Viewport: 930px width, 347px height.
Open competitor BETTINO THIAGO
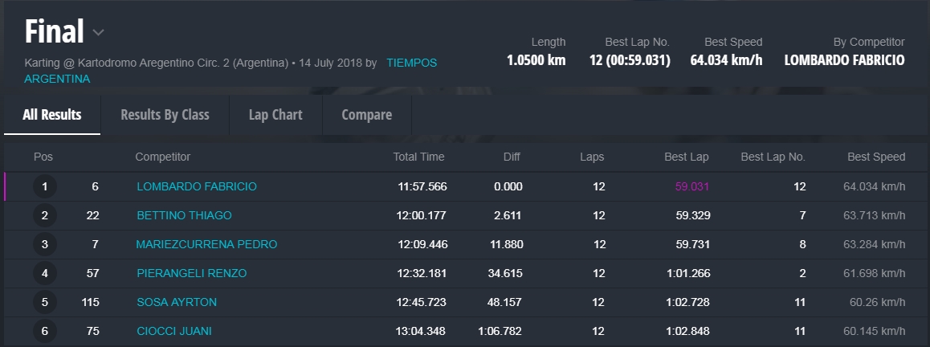184,215
